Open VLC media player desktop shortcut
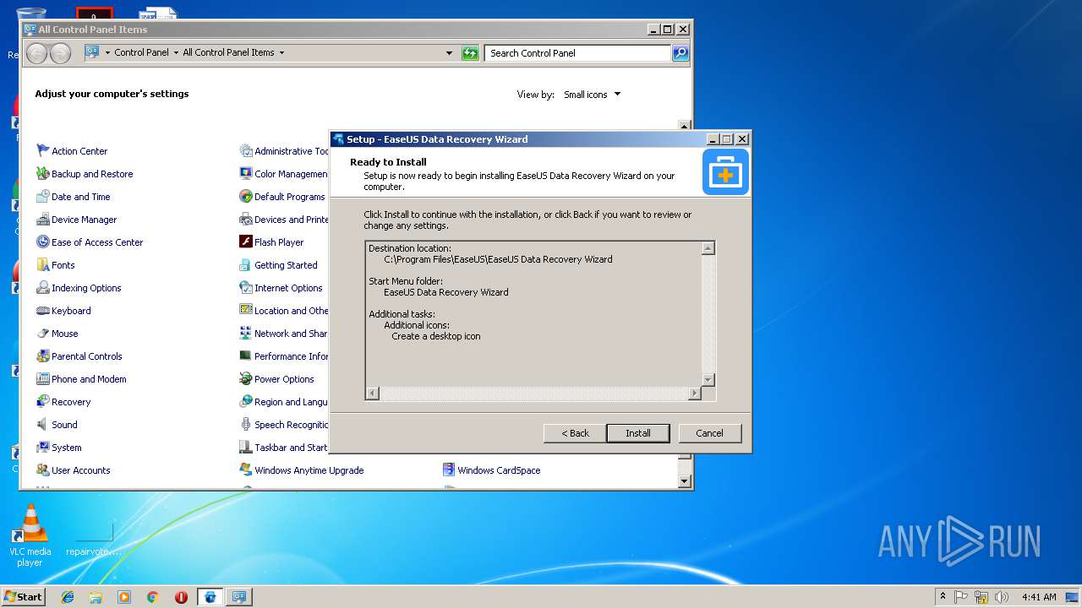Image resolution: width=1082 pixels, height=608 pixels. click(30, 535)
